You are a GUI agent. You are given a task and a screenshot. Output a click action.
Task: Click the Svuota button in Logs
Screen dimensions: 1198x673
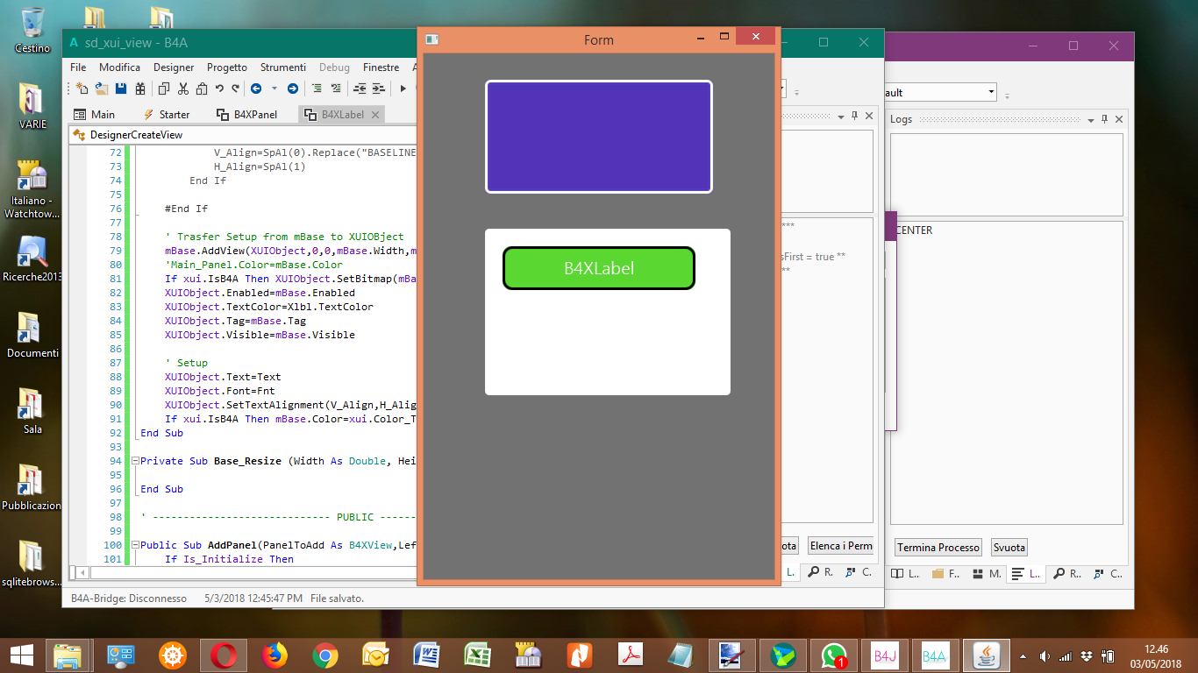pyautogui.click(x=1009, y=548)
